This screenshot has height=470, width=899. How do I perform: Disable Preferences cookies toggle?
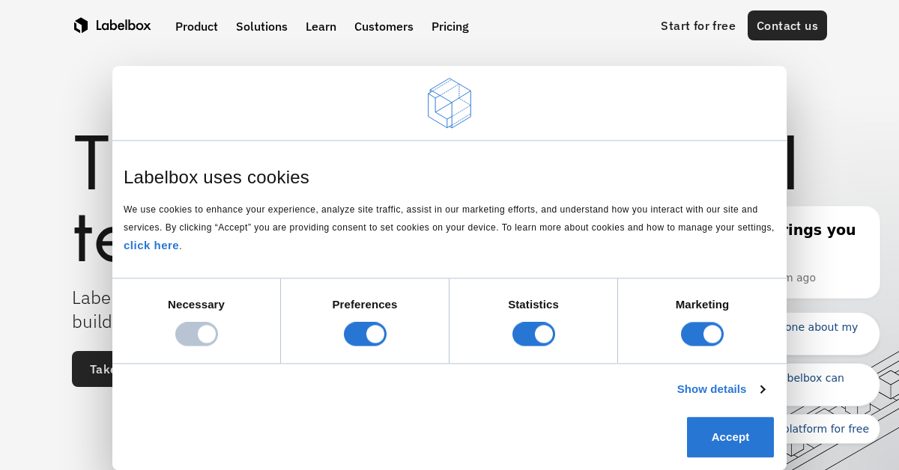click(365, 334)
